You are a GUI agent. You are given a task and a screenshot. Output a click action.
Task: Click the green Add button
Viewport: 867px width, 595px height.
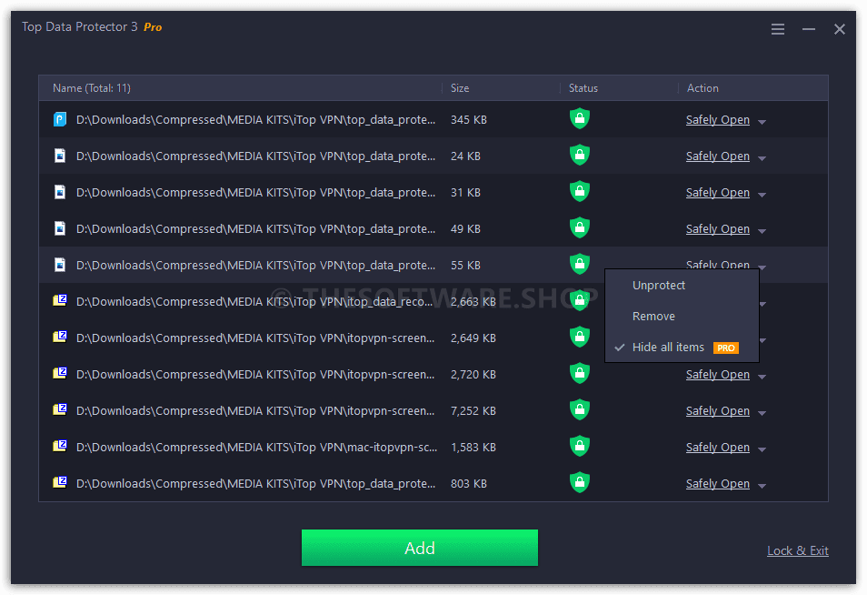(x=420, y=548)
